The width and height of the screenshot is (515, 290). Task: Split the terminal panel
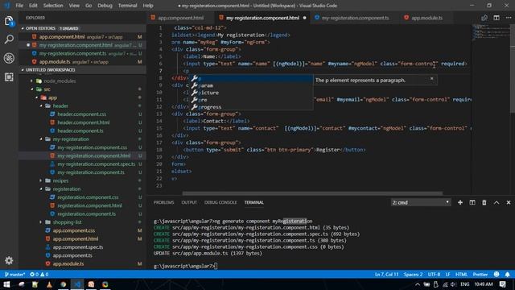[x=472, y=202]
